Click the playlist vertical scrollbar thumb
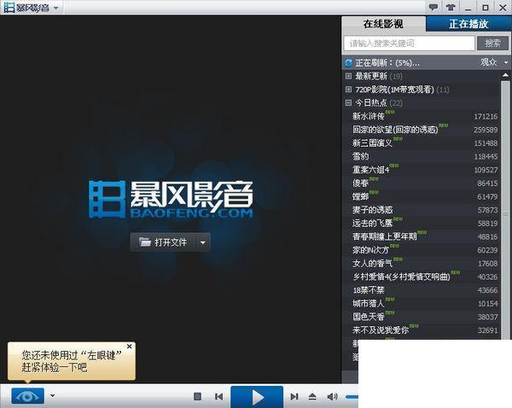Image resolution: width=512 pixels, height=408 pixels. click(x=505, y=209)
